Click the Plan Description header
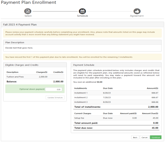The height and width of the screenshot is (142, 165). pos(15,42)
